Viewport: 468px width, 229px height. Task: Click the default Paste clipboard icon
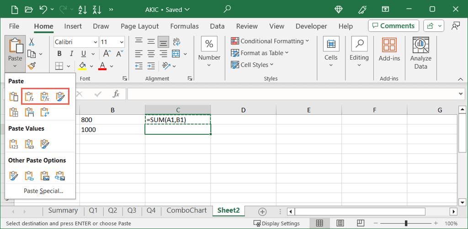point(14,97)
